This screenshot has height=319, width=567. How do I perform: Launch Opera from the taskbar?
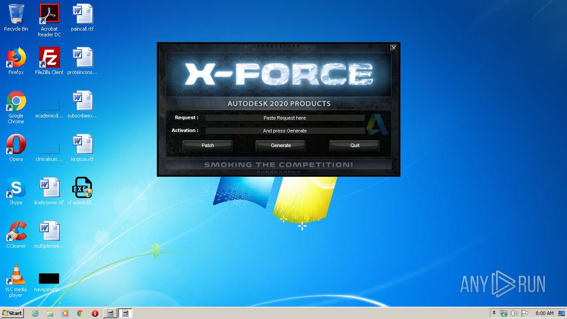coord(95,313)
